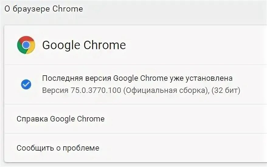
Task: Click the blue update checkmark icon
Action: point(26,84)
